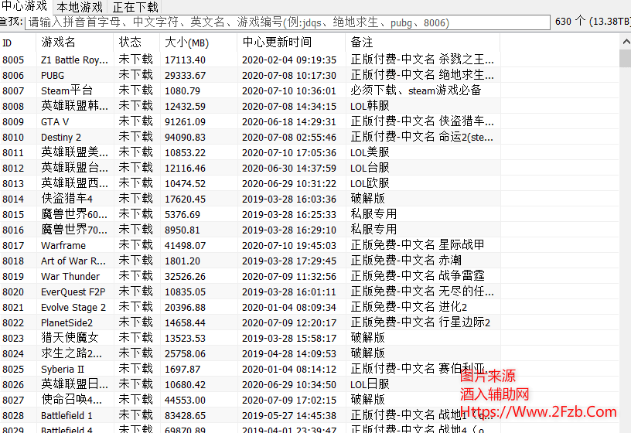Select the 英雄联盟台... row name
The image size is (631, 433).
[74, 168]
